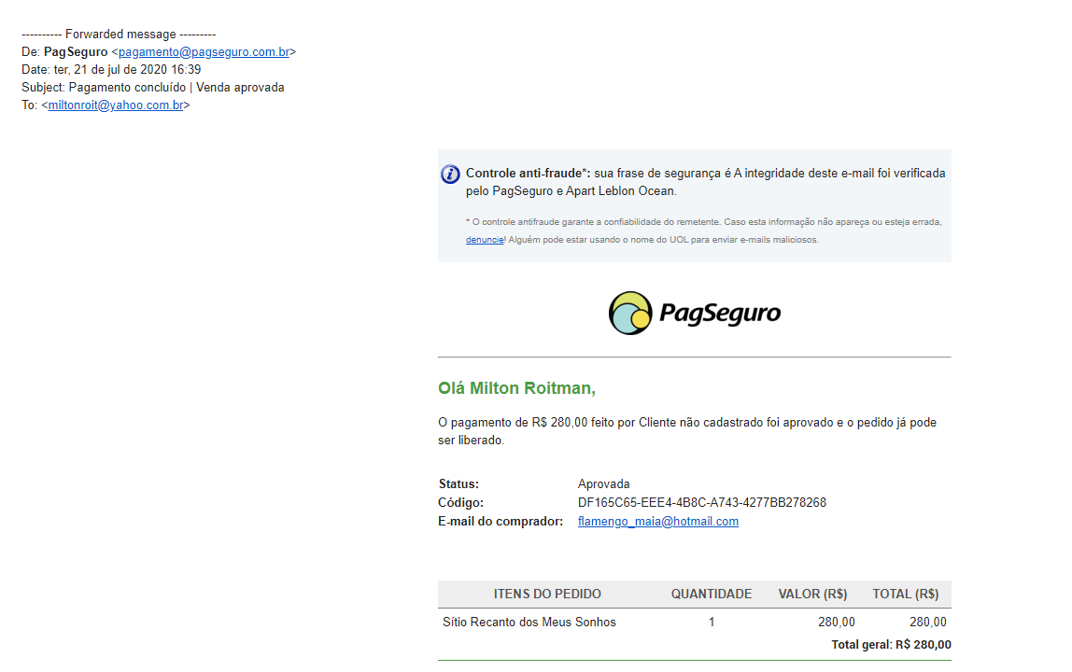1072x672 pixels.
Task: Select the transaction code DF165C65-EEE4-4B8C-A743-4277BB278268
Action: point(701,502)
